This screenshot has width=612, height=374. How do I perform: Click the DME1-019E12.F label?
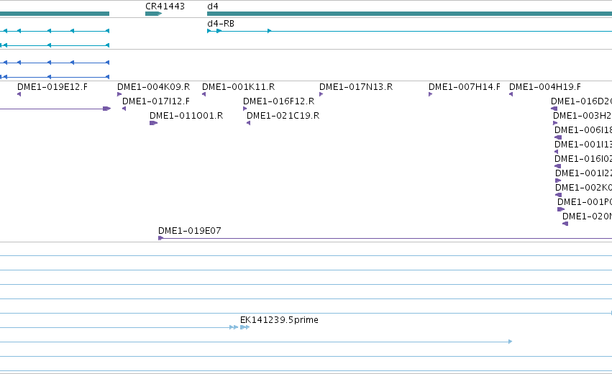(x=52, y=87)
